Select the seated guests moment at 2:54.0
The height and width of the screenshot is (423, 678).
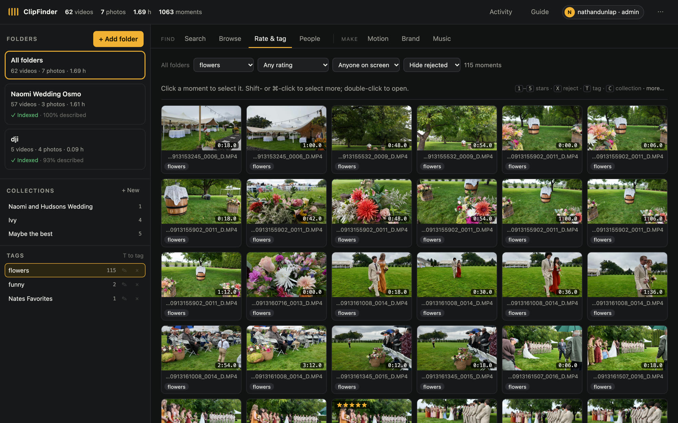click(201, 348)
